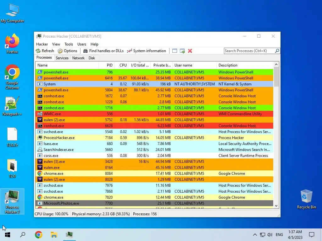Viewport: 322px width, 241px height.
Task: Sort by Description column header
Action: pyautogui.click(x=245, y=65)
